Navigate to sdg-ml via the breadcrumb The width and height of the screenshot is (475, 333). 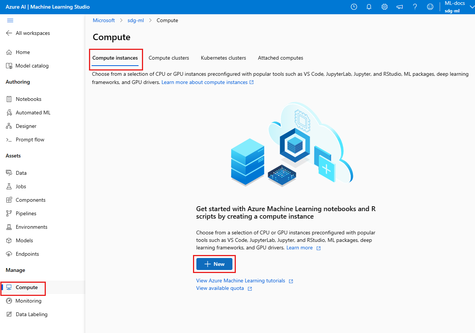point(136,20)
